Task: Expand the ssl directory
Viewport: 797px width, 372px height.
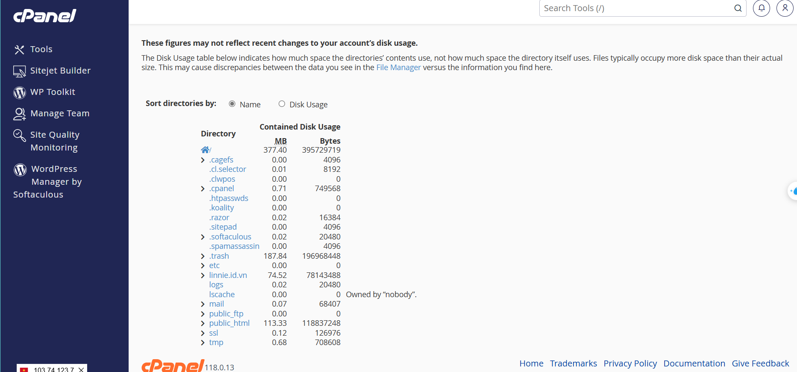Action: pos(203,333)
